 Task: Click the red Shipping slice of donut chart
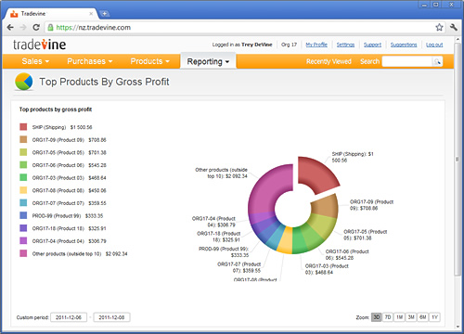point(316,173)
